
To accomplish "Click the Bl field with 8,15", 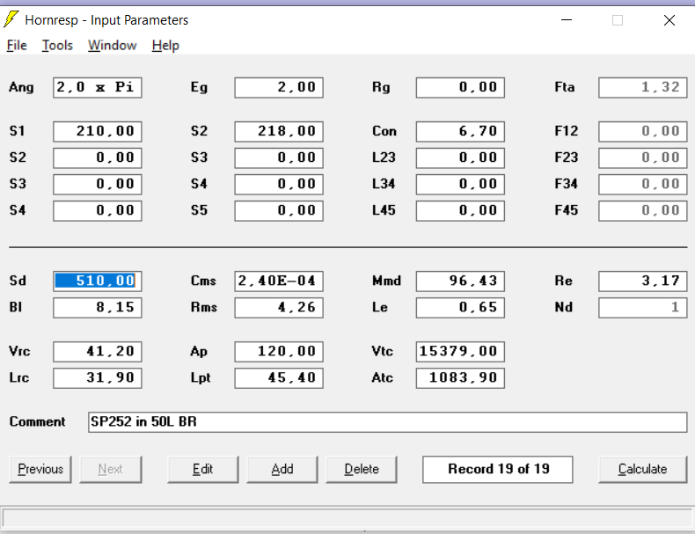I will coord(98,308).
